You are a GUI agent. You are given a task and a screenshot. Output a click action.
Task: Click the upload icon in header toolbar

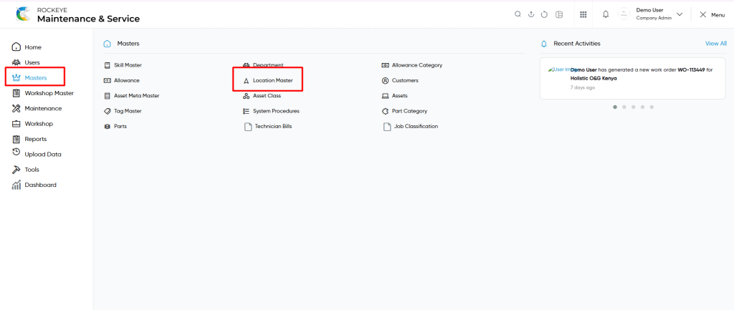click(531, 14)
